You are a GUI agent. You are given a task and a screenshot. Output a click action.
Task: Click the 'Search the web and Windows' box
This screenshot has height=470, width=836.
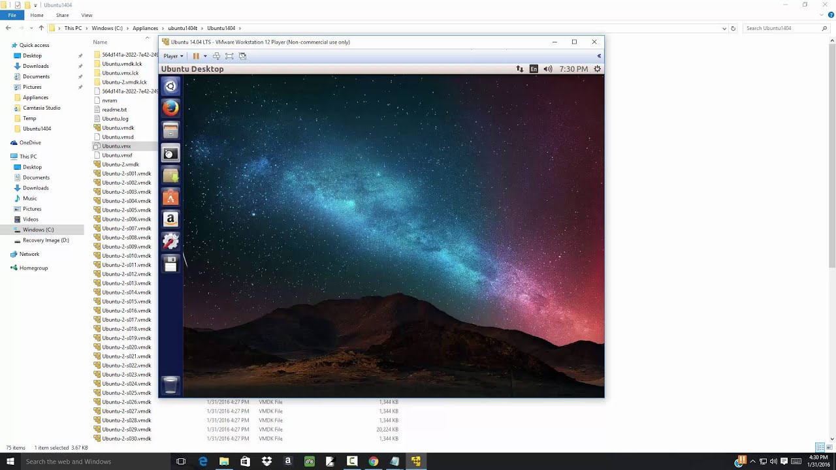pos(95,462)
